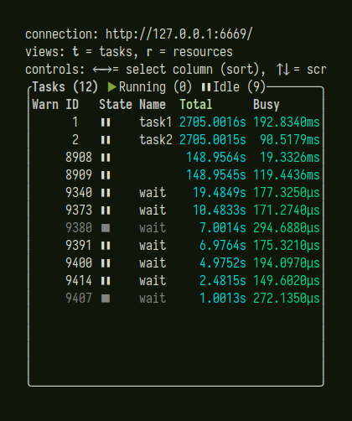Click total time 2705.0016s
Screen dimensions: 352x421
[x=213, y=122]
